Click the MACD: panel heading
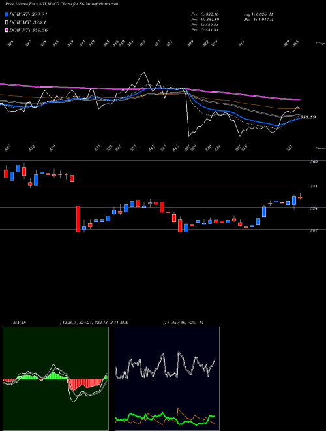Viewport: 326px width, 431px height. coord(20,323)
